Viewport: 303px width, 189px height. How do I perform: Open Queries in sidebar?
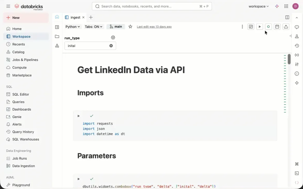tap(26, 102)
